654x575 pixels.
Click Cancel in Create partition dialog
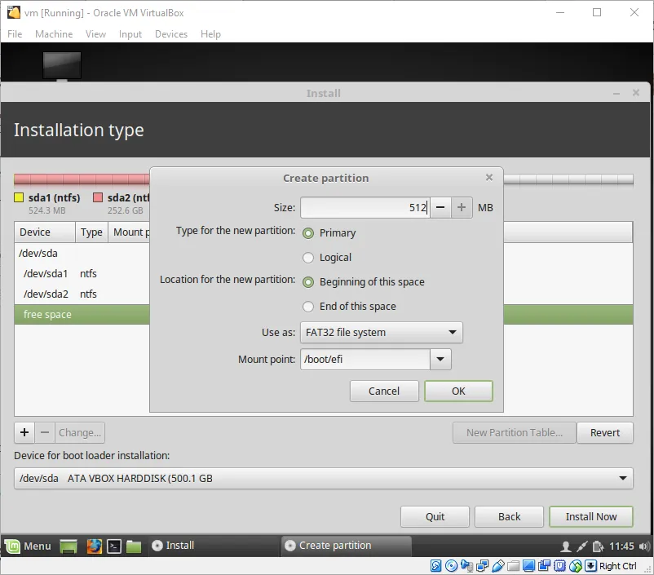tap(384, 391)
